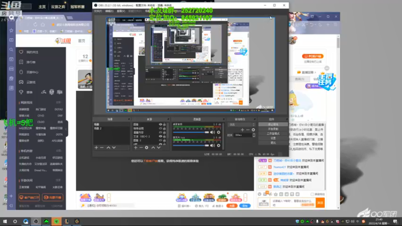Click the chat message input field
The width and height of the screenshot is (402, 226).
coord(293,203)
